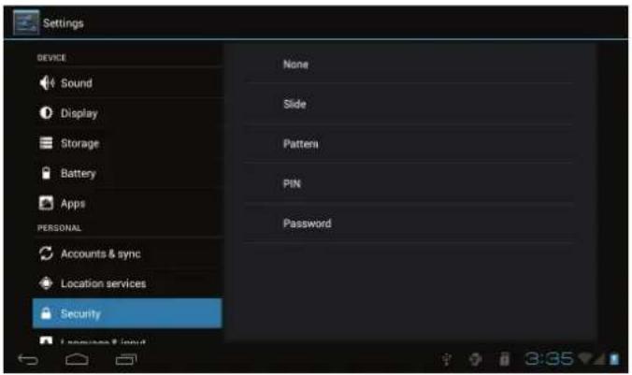Select Pattern lock option
This screenshot has height=375, width=632.
(x=409, y=144)
